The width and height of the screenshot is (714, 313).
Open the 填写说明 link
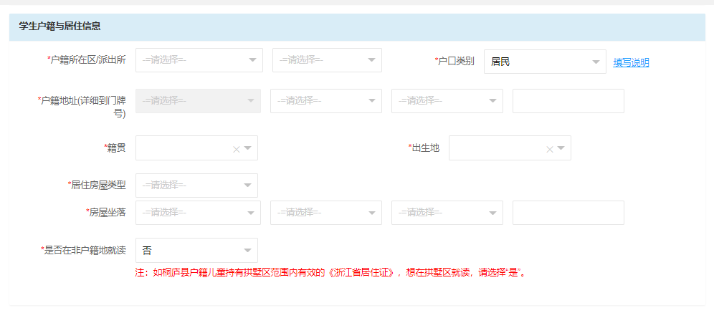(x=631, y=63)
